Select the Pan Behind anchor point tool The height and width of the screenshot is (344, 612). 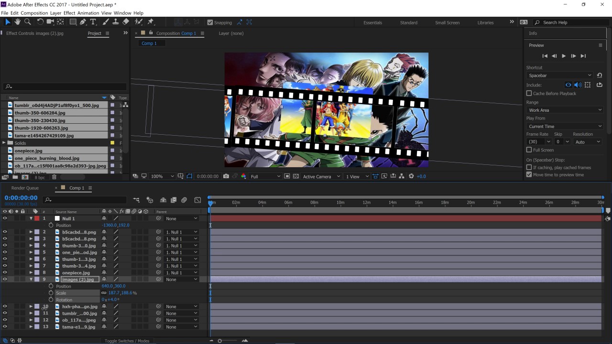[61, 22]
